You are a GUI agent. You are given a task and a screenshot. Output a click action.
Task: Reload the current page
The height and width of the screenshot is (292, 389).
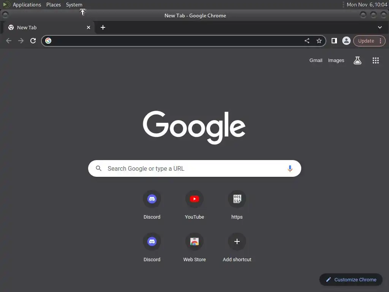coord(33,41)
